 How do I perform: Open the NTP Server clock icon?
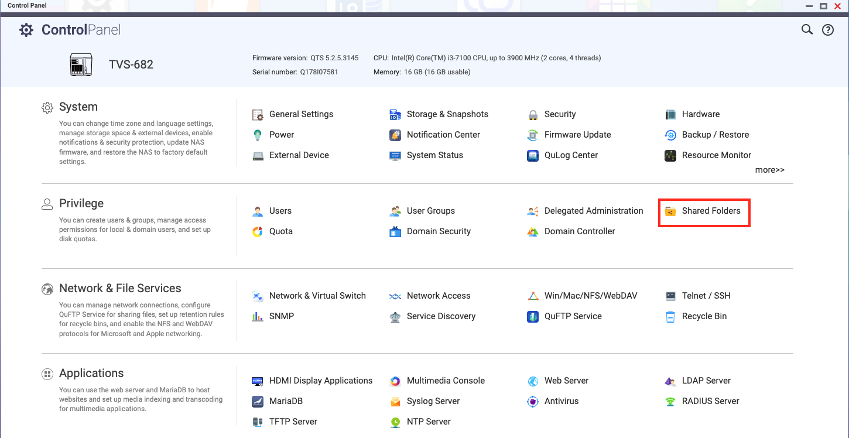point(395,422)
